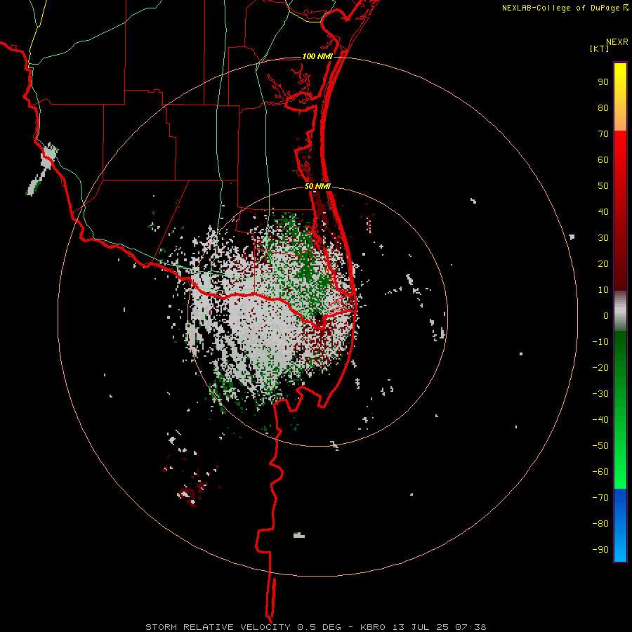
Task: Click the positive 50 scale value
Action: (603, 186)
